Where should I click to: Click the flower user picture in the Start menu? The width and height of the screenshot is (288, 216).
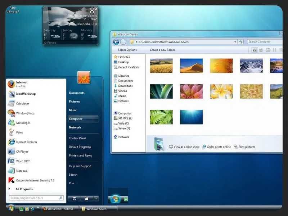84,77
